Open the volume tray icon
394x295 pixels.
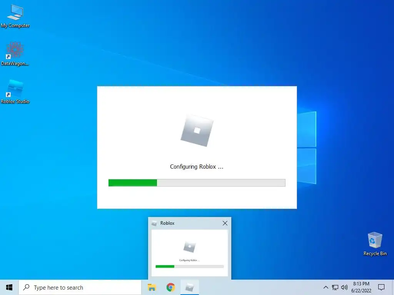click(344, 287)
